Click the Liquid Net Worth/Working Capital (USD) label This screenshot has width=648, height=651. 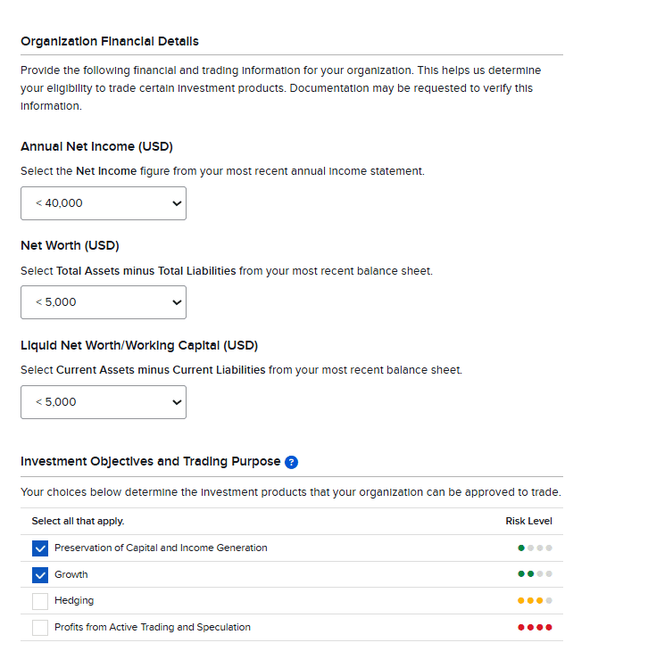pyautogui.click(x=139, y=345)
